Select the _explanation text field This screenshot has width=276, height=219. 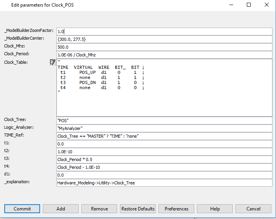click(x=164, y=183)
